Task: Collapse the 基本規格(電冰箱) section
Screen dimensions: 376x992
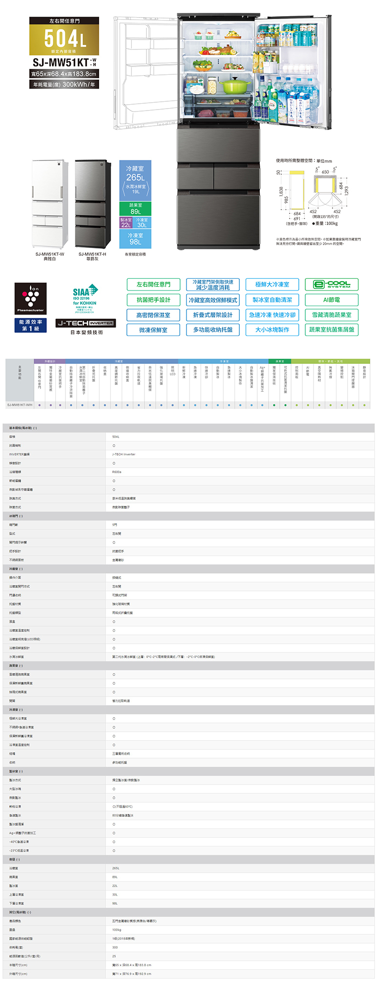Action: click(x=23, y=428)
